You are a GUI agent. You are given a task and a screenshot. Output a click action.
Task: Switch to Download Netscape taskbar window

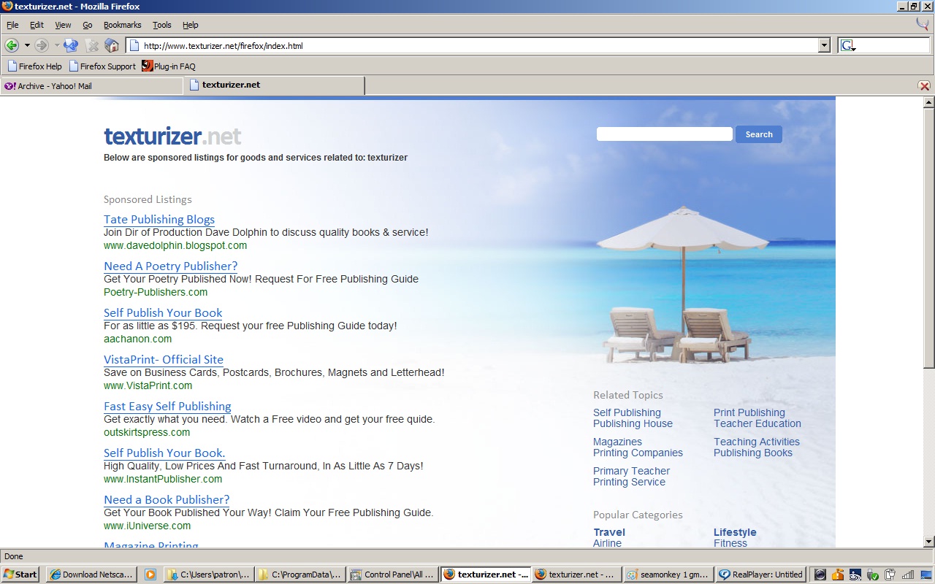(91, 575)
